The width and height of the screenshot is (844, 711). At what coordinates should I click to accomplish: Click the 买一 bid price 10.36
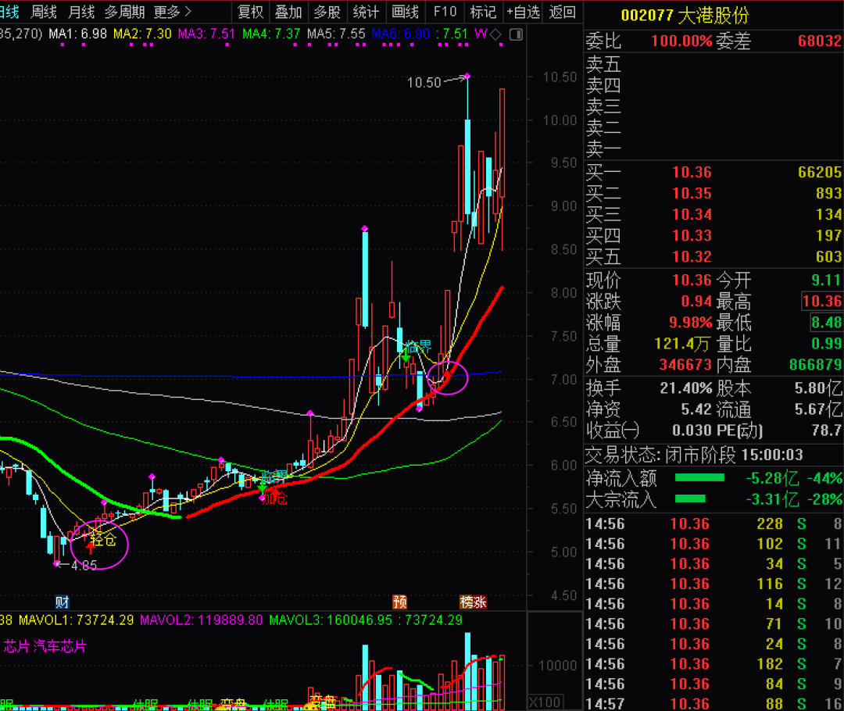(692, 172)
